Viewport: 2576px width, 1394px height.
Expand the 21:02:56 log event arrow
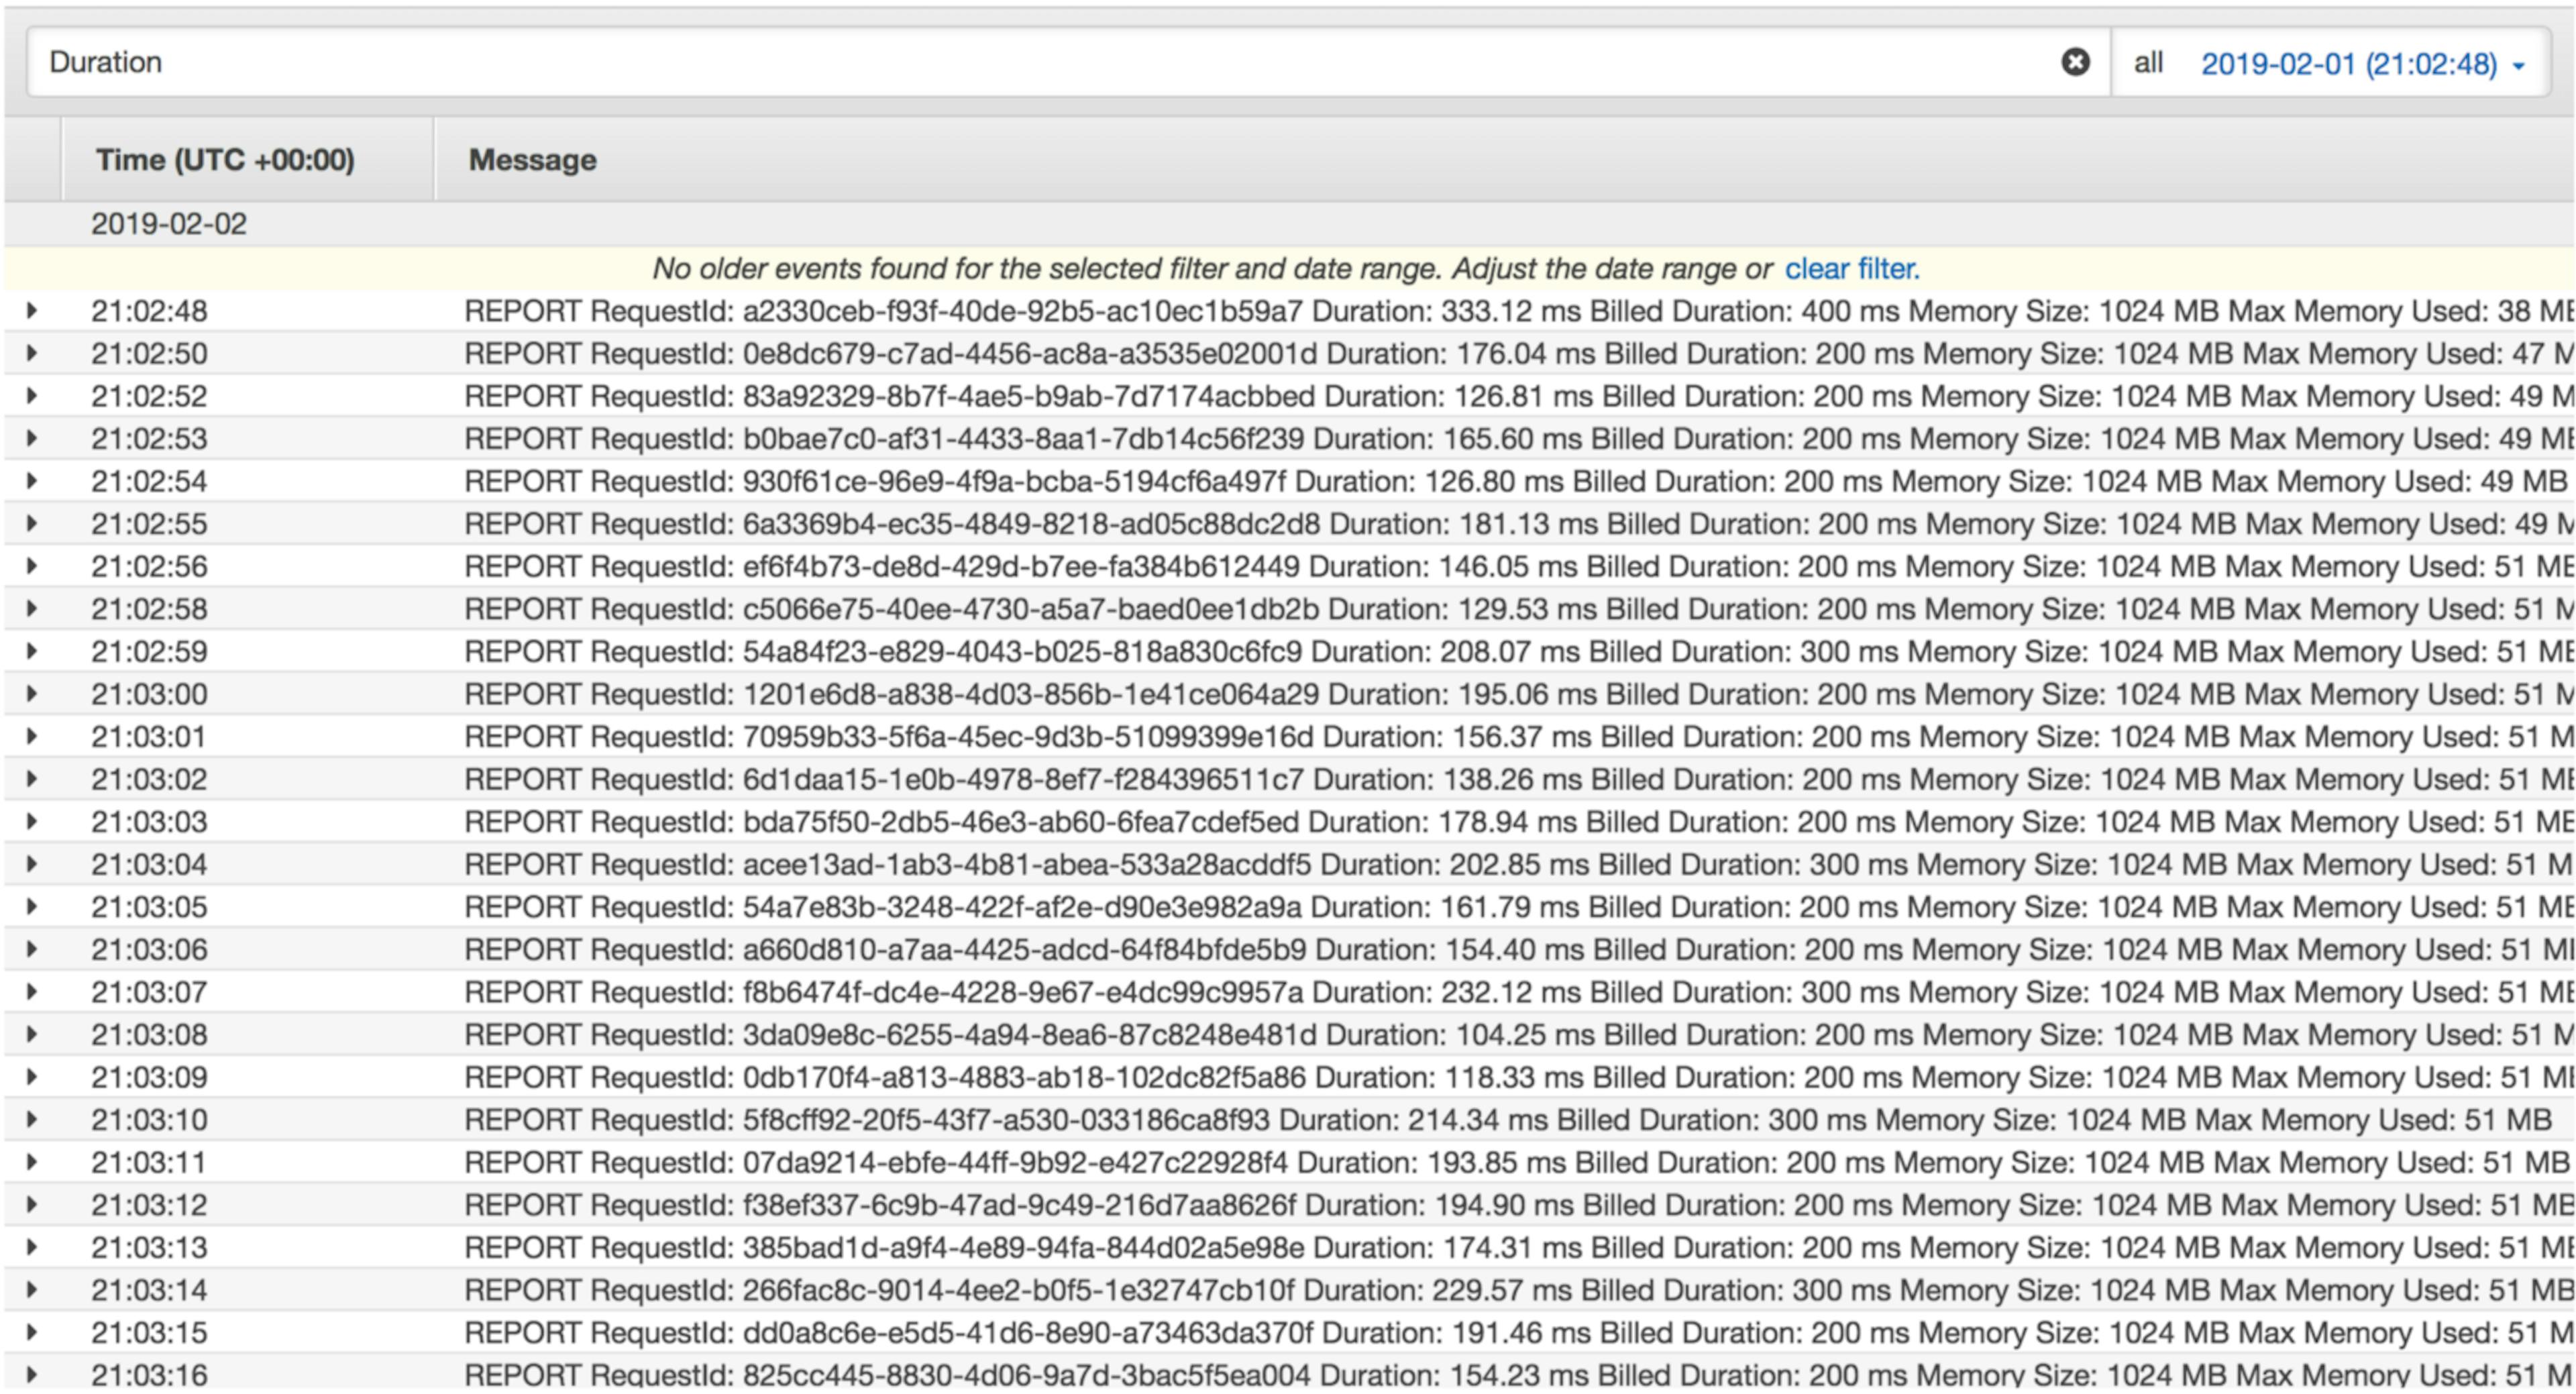point(32,566)
